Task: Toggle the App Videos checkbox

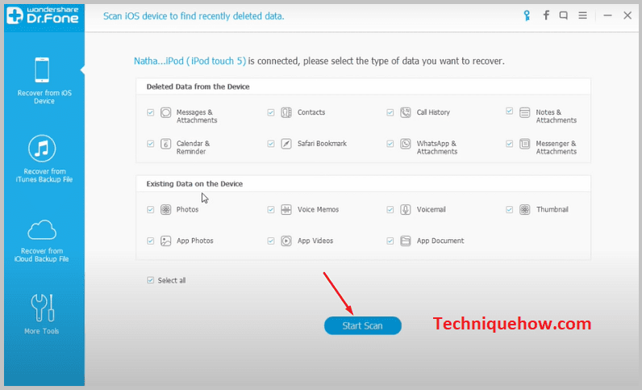Action: coord(271,241)
